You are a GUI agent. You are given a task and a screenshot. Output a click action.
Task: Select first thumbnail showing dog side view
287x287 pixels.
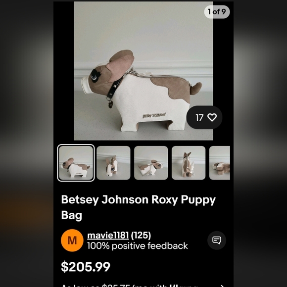[76, 163]
